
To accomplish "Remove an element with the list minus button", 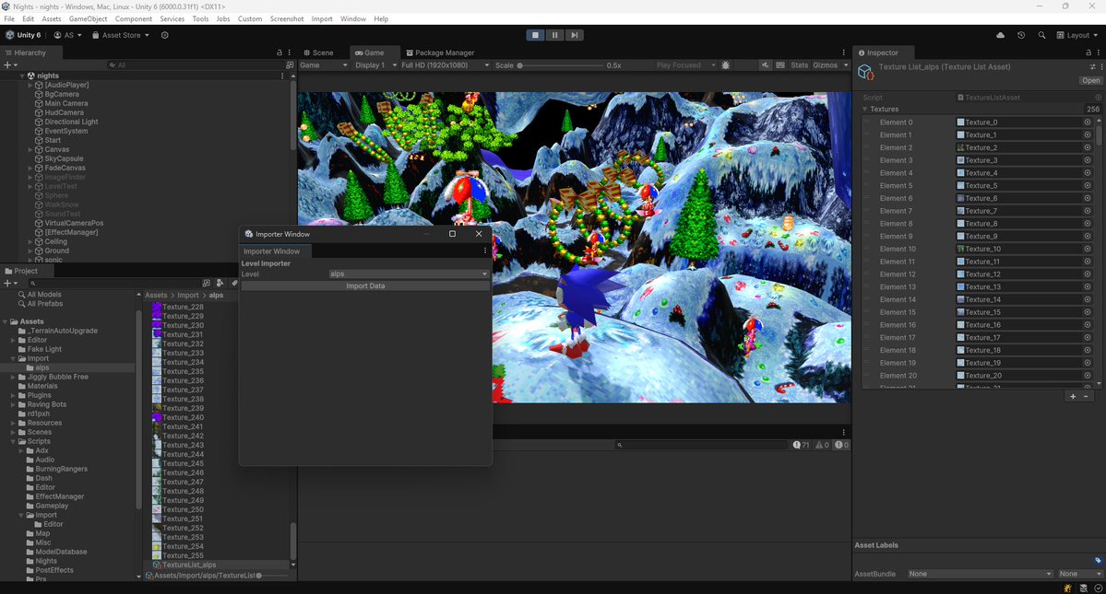I will (x=1087, y=396).
